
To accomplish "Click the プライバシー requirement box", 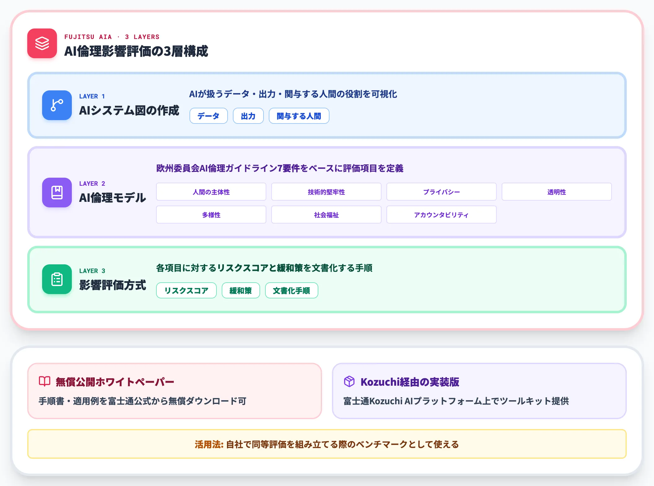I will [442, 192].
